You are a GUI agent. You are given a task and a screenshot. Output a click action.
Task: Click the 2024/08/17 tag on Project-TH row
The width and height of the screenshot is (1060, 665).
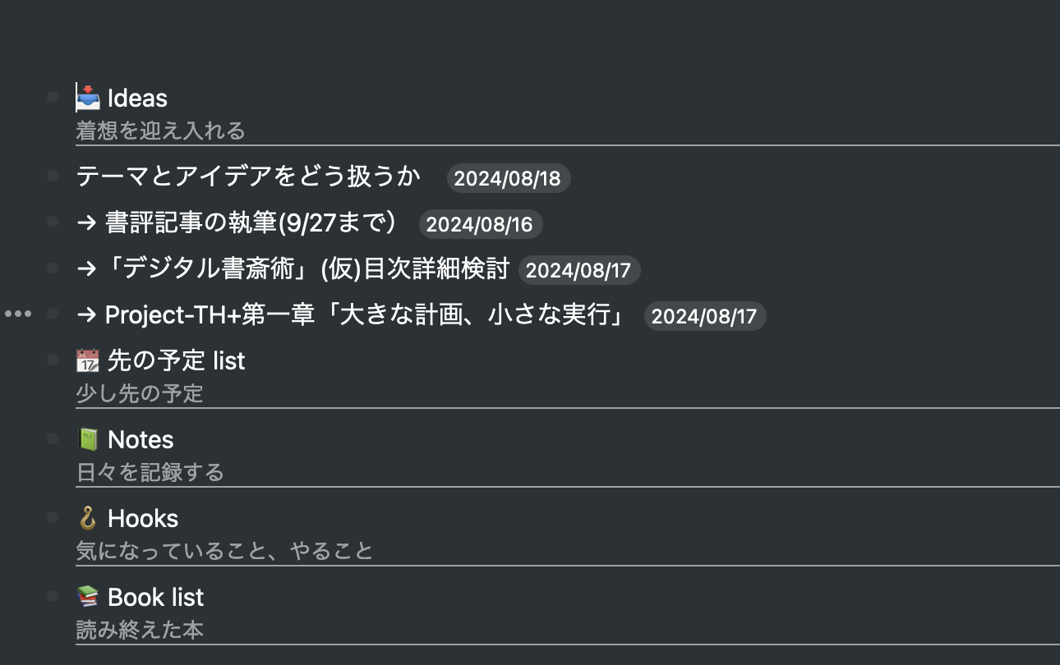click(x=704, y=316)
